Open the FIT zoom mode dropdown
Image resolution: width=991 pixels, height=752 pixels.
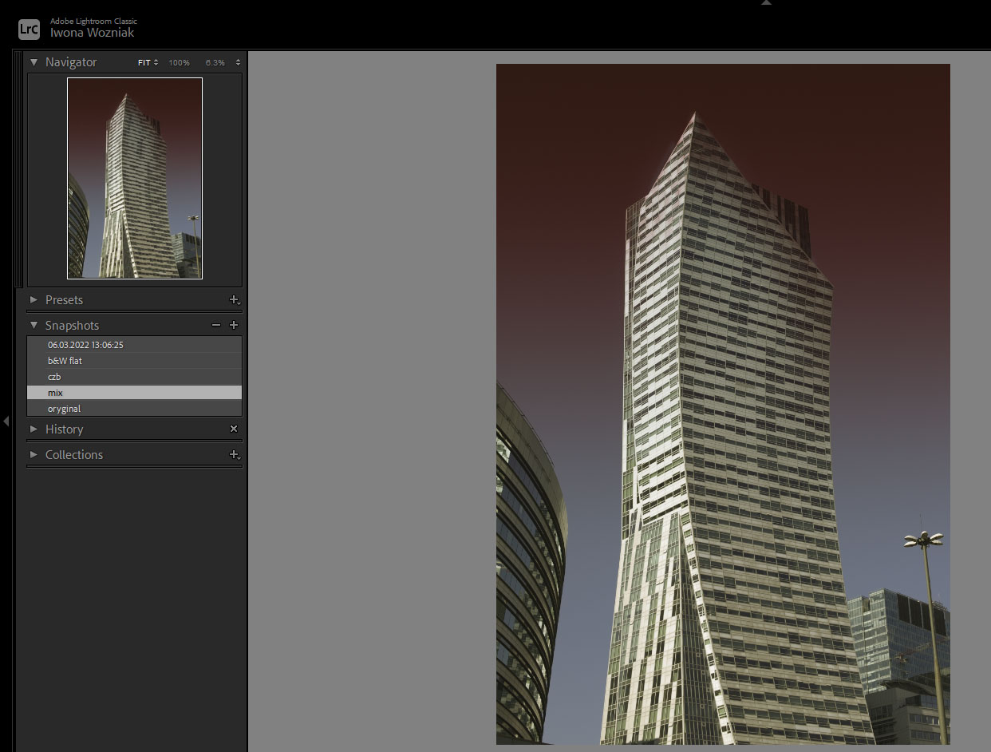[x=148, y=62]
